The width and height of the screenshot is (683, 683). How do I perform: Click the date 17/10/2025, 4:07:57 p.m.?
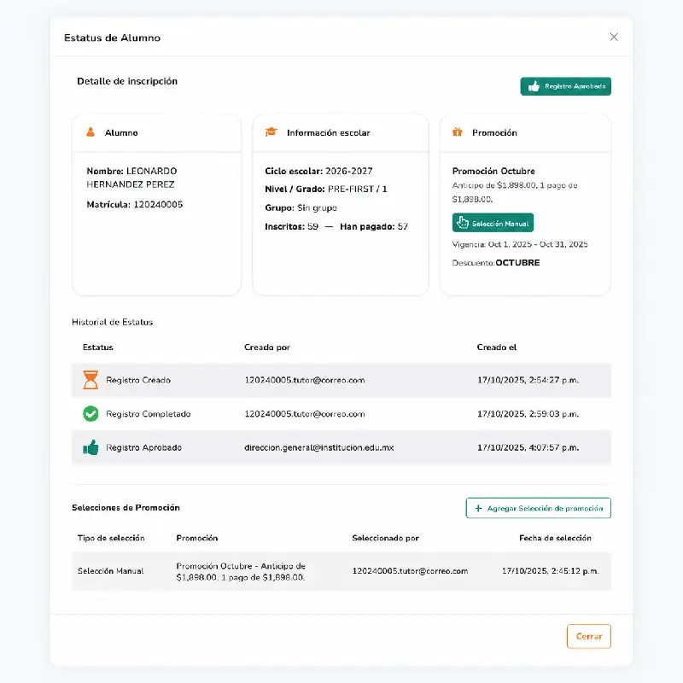point(528,447)
